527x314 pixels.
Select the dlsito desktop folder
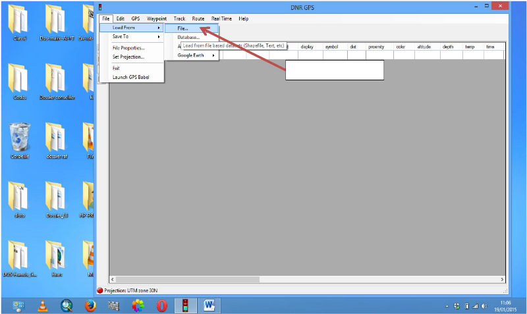[20, 200]
